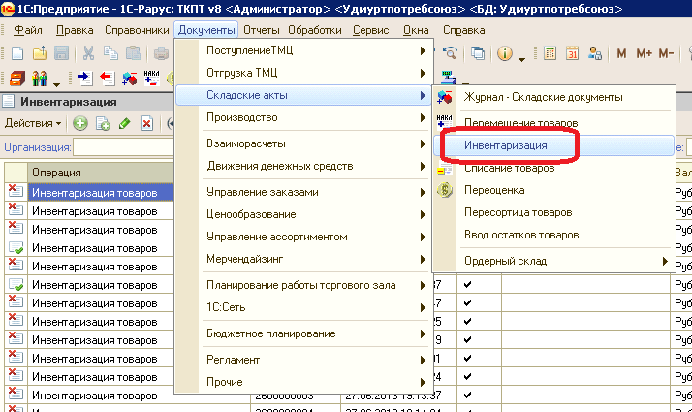Click the Copy icon in the toolbar
The height and width of the screenshot is (412, 692).
110,53
